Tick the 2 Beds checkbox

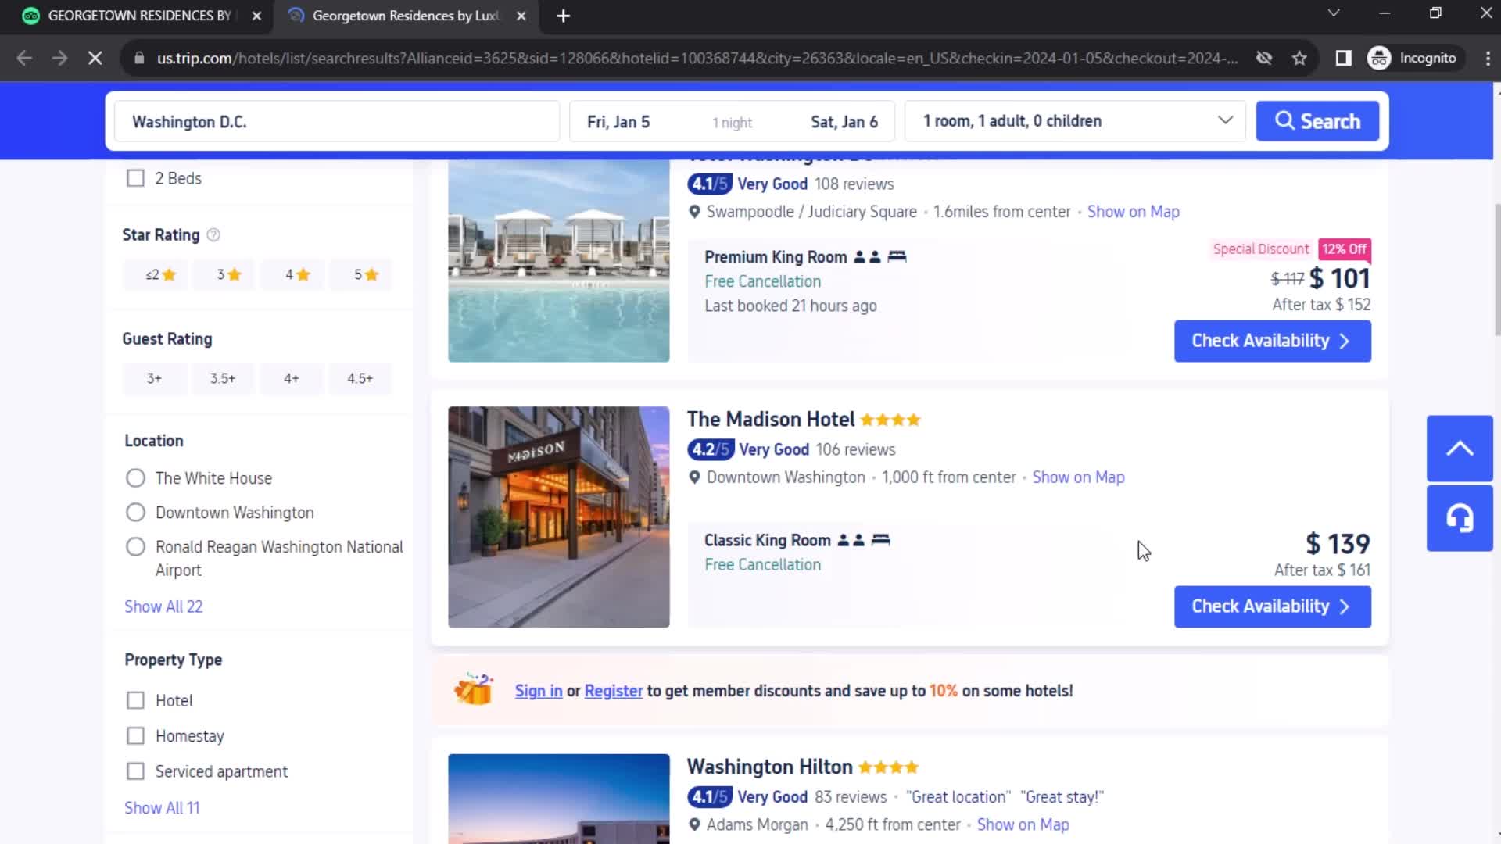pyautogui.click(x=135, y=178)
